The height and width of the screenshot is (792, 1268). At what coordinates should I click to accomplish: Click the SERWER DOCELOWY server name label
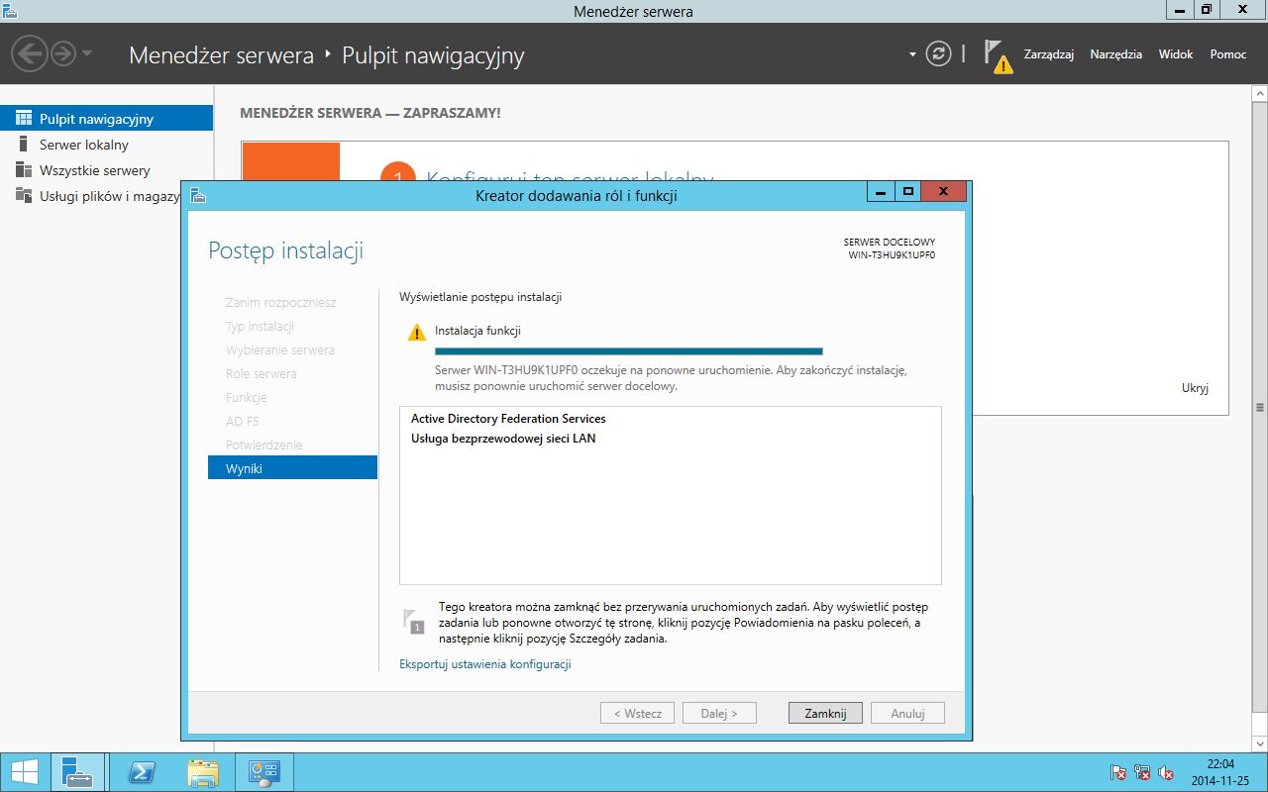(x=892, y=254)
